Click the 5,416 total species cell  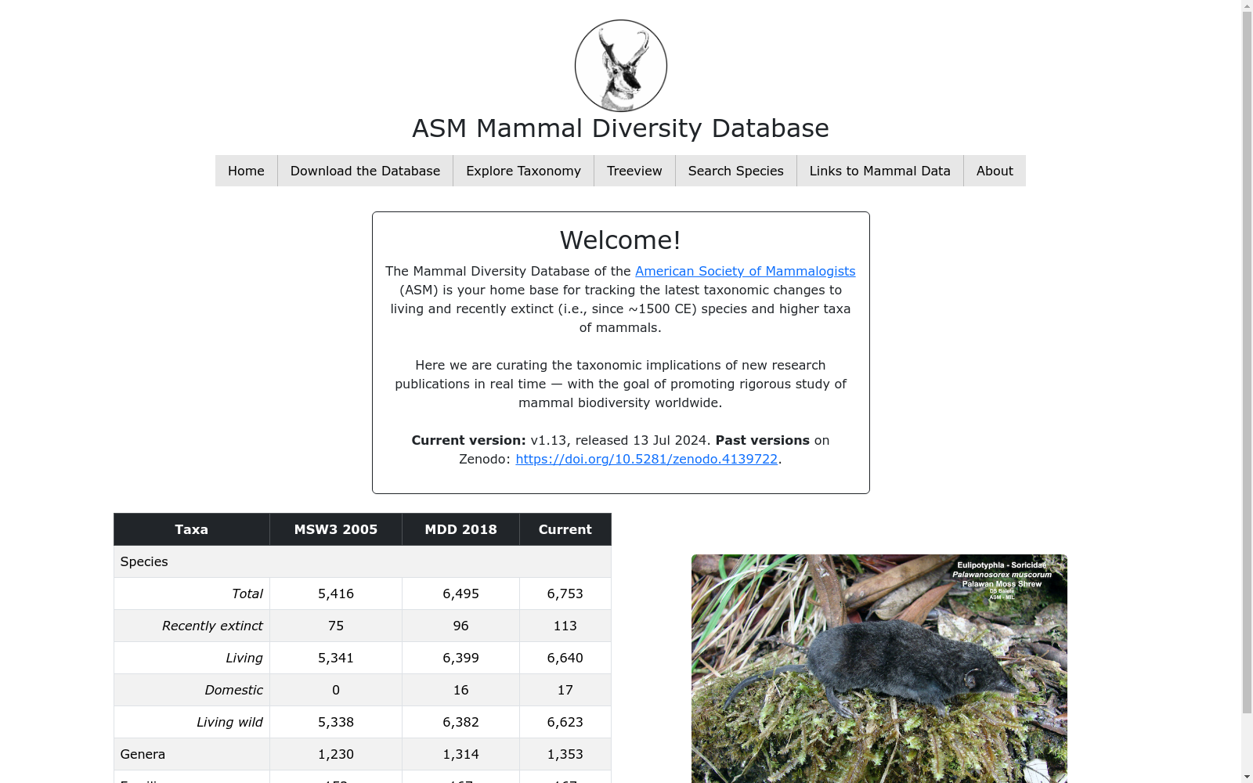tap(336, 594)
